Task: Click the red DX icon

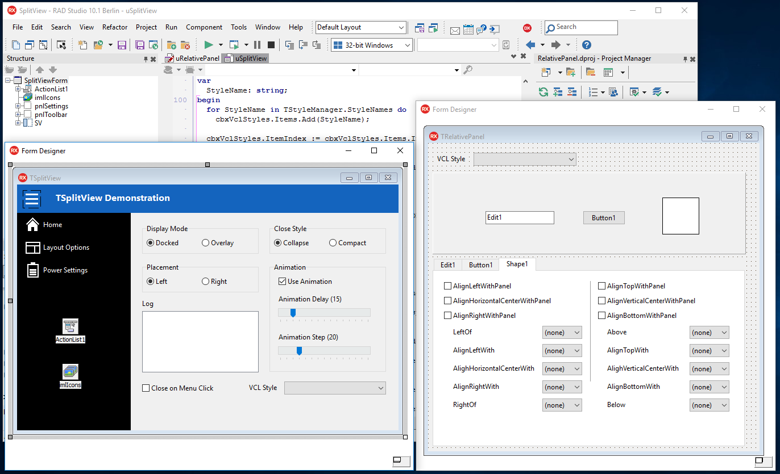Action: (527, 27)
